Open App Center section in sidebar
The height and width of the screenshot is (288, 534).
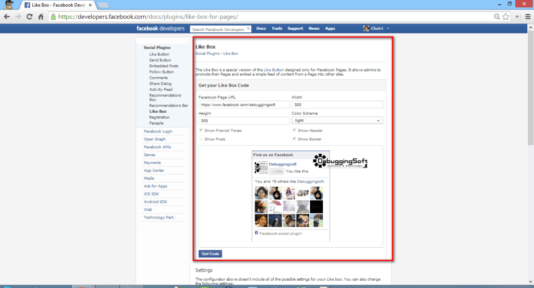click(154, 171)
